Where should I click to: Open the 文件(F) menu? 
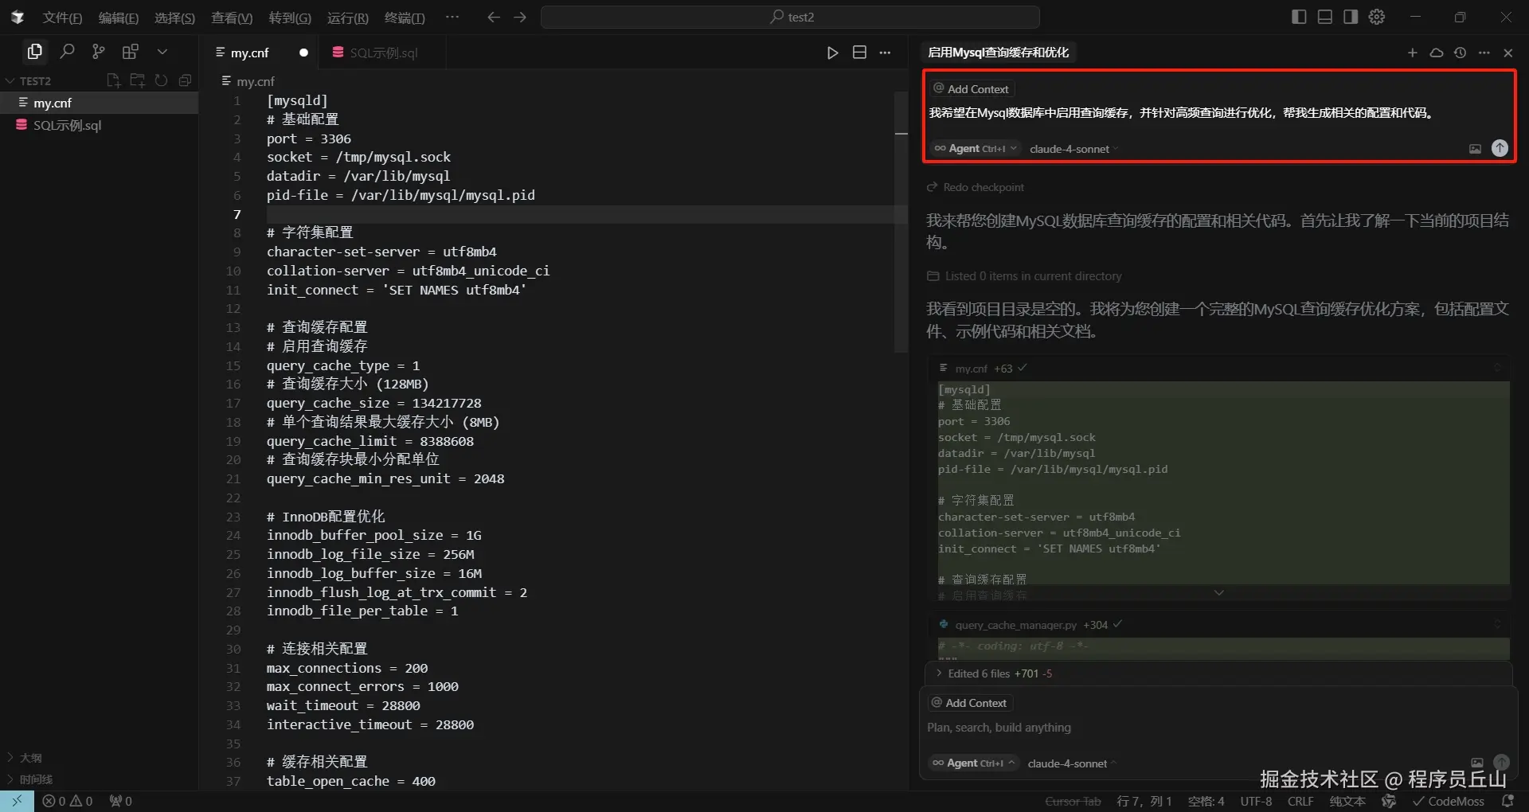point(62,18)
